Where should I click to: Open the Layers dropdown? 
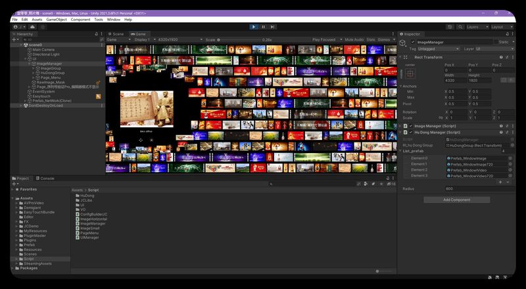[476, 27]
